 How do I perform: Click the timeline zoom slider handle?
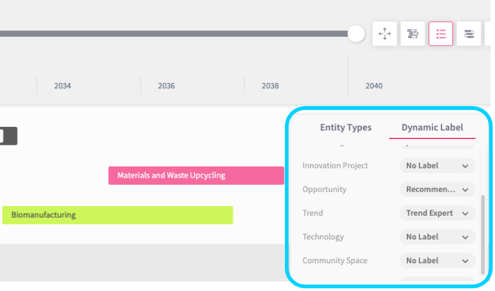tap(356, 34)
